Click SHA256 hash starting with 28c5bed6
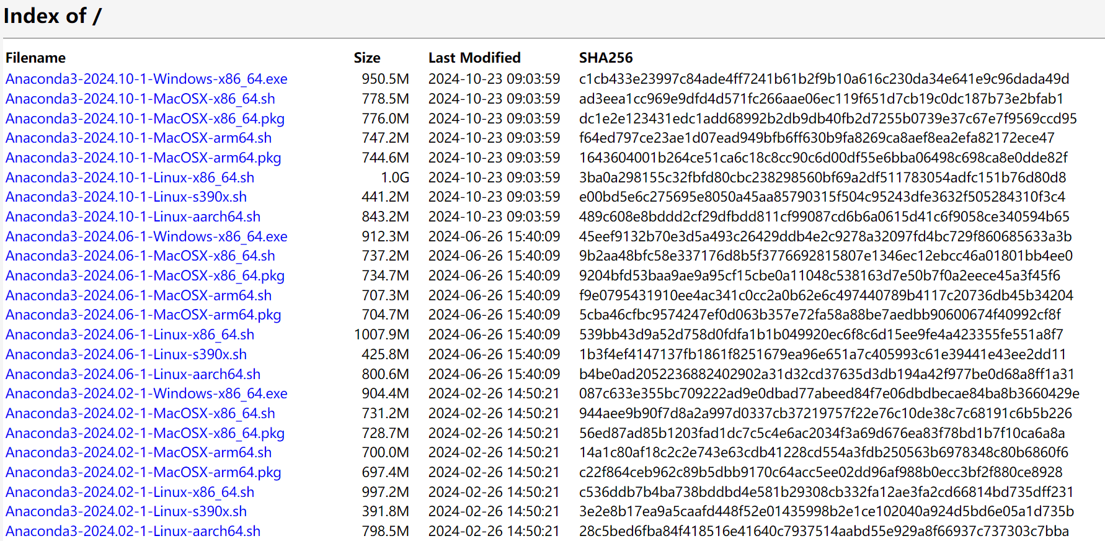This screenshot has width=1105, height=541. 824,531
